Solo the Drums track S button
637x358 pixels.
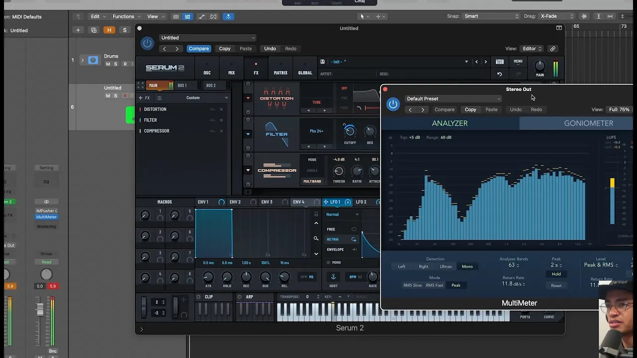click(115, 64)
